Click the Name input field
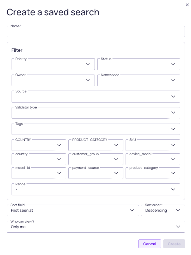 click(96, 32)
